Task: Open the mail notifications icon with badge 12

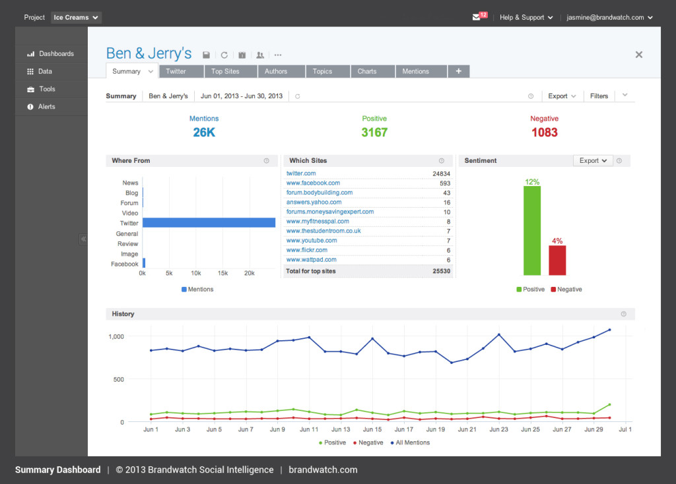Action: (479, 16)
